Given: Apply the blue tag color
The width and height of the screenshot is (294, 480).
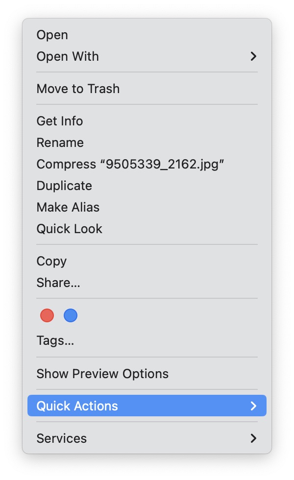Looking at the screenshot, I should click(x=71, y=315).
